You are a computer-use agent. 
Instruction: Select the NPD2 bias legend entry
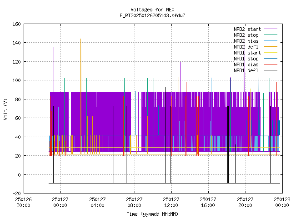click(x=246, y=41)
